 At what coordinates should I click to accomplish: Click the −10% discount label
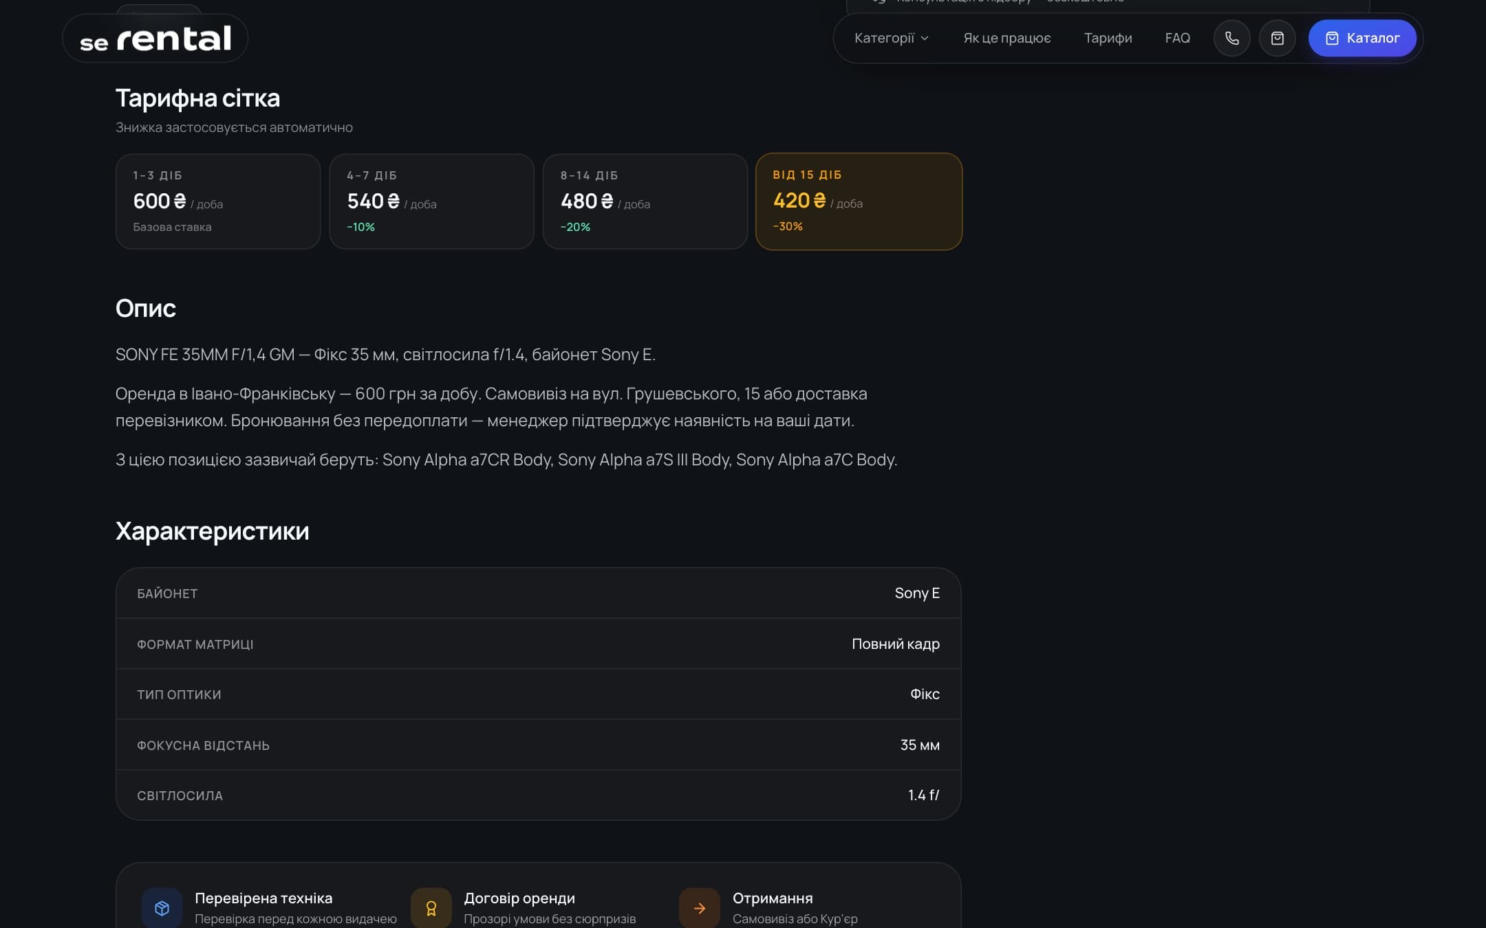(x=360, y=227)
